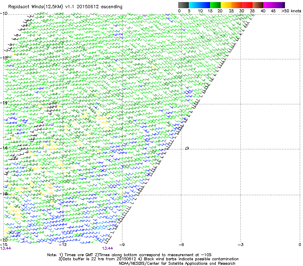303x266 pixels.
Task: Click the '-3' longitude axis label
Action: (x=240, y=245)
